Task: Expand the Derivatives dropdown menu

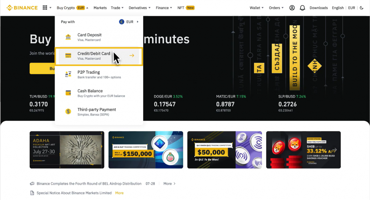Action: click(x=140, y=8)
